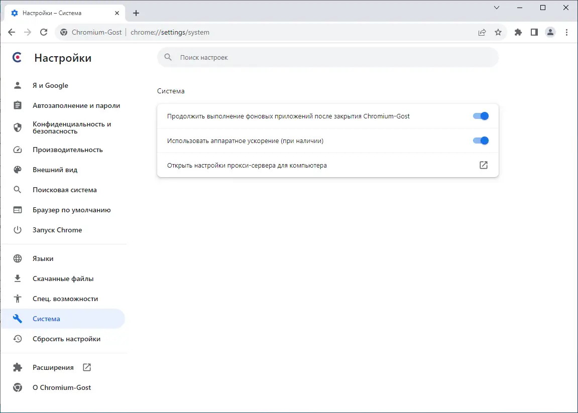Click the profile avatar icon
578x413 pixels.
(550, 32)
